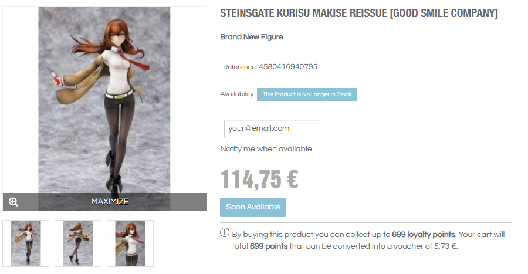Screen dimensions: 528x274
Task: Click the 114,75 € price
Action: pyautogui.click(x=259, y=179)
